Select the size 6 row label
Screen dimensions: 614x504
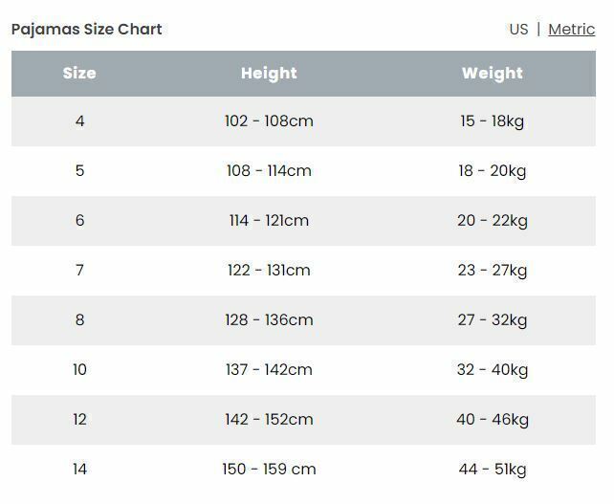[80, 221]
